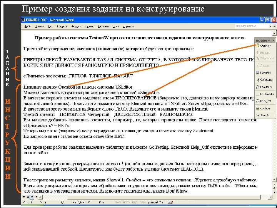Click the Word document icon in title bar
This screenshot has width=277, height=208.
pos(23,20)
